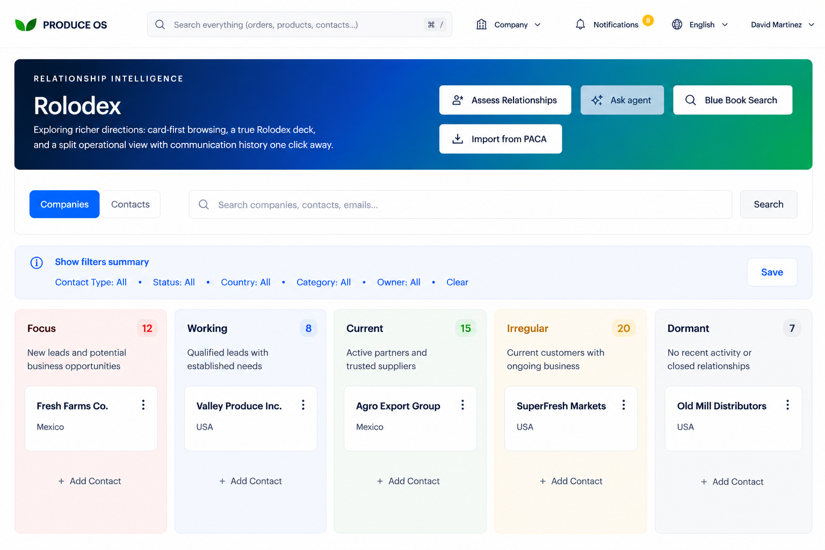
Task: Open the Contact Type filter
Action: (x=91, y=283)
